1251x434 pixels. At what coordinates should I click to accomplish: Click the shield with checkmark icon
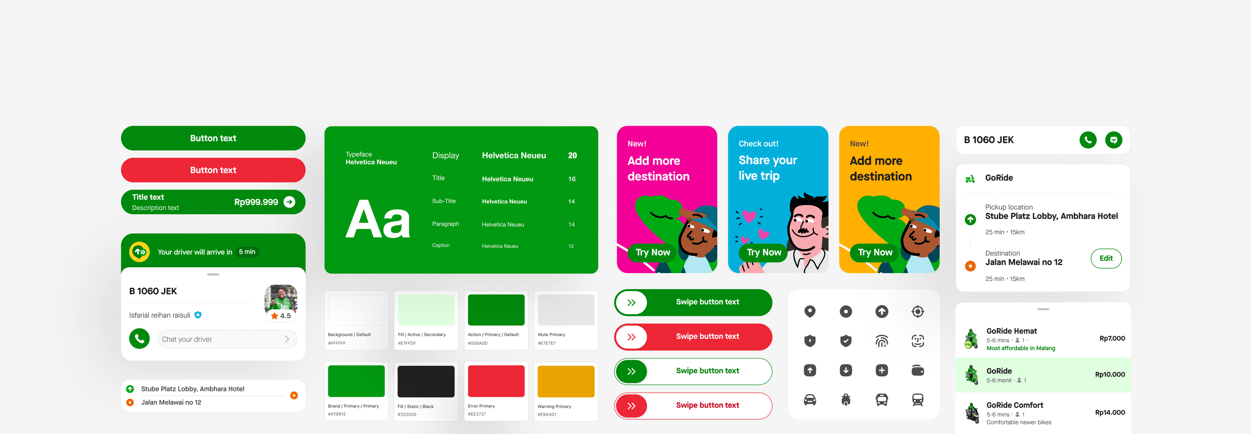[x=845, y=341]
